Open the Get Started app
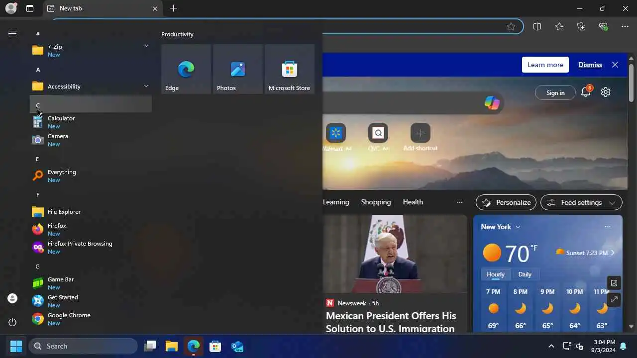The image size is (637, 358). coord(91,301)
